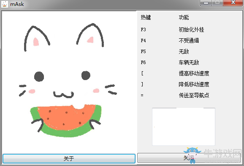Maximize the mAsk window
Viewport: 244px width, 166px height.
(217, 3)
